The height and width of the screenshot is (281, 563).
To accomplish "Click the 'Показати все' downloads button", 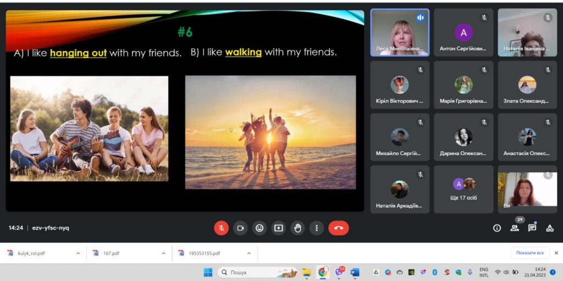I will [529, 253].
